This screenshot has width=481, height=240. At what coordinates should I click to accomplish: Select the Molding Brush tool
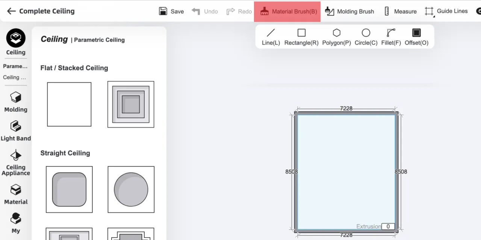349,11
